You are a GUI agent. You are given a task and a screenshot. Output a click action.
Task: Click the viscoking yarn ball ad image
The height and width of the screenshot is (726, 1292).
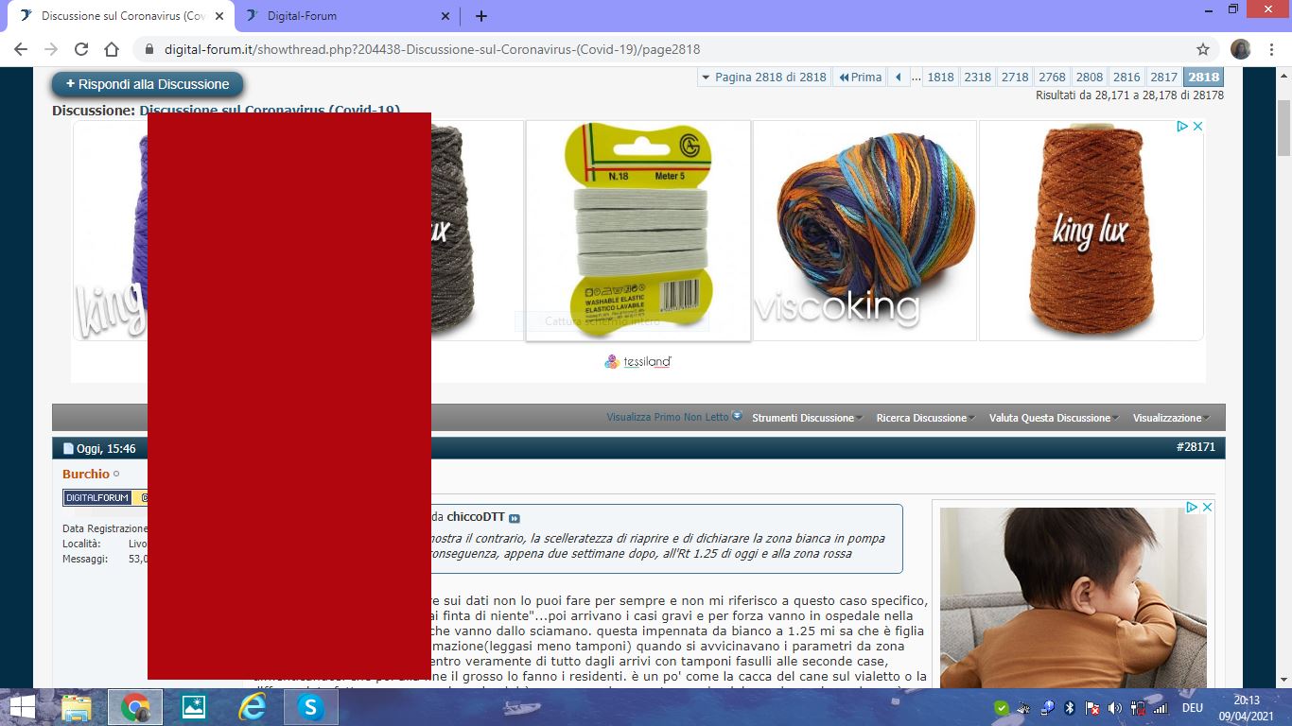point(864,231)
